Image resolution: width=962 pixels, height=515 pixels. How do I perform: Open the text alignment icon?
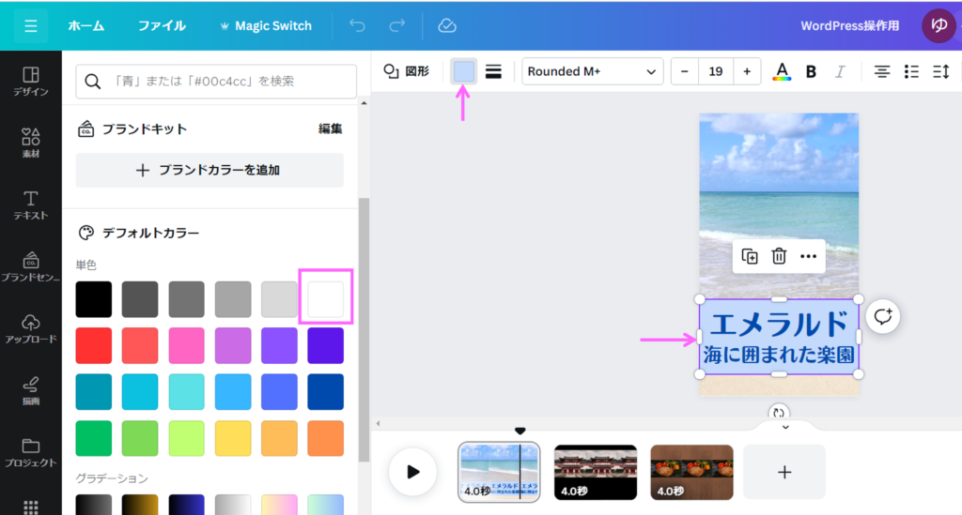point(882,71)
